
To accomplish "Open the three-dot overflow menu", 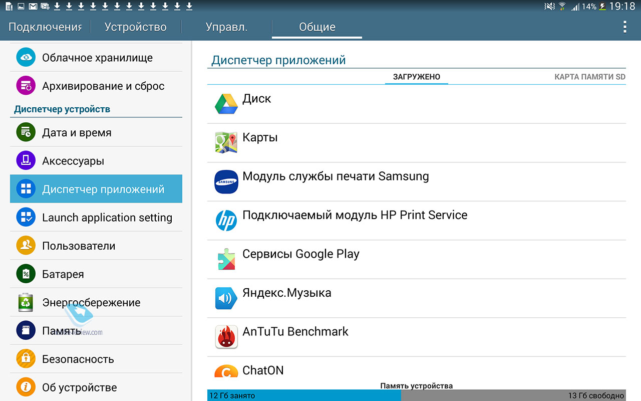I will tap(624, 27).
